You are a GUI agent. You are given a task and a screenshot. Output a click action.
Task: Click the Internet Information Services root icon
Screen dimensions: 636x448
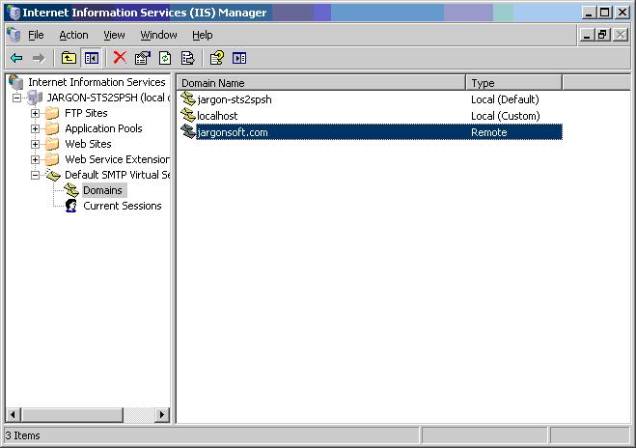click(x=15, y=82)
